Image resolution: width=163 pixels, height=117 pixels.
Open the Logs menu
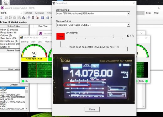click(x=148, y=13)
